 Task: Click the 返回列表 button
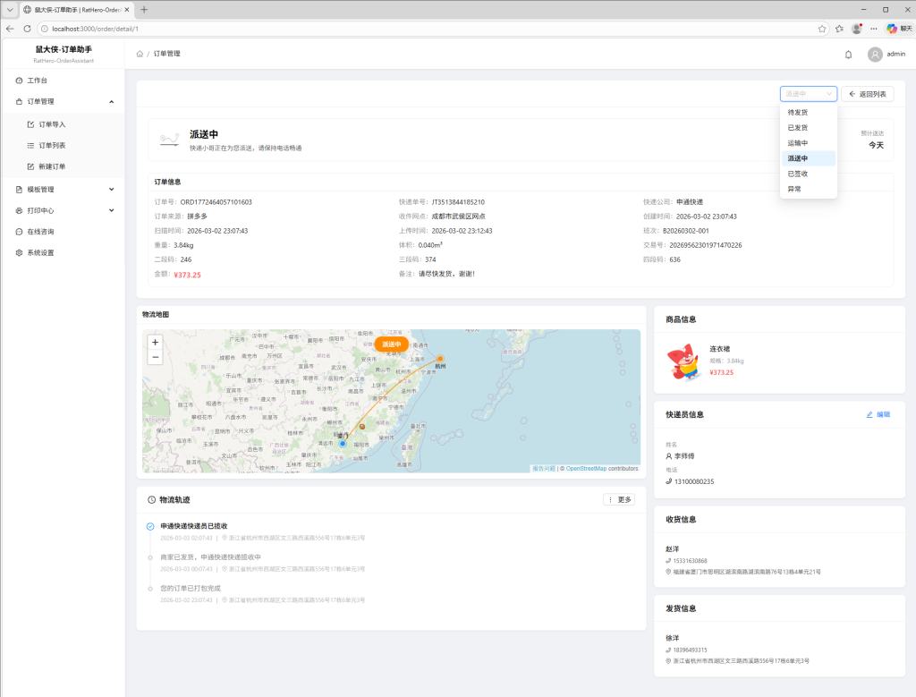(x=867, y=94)
